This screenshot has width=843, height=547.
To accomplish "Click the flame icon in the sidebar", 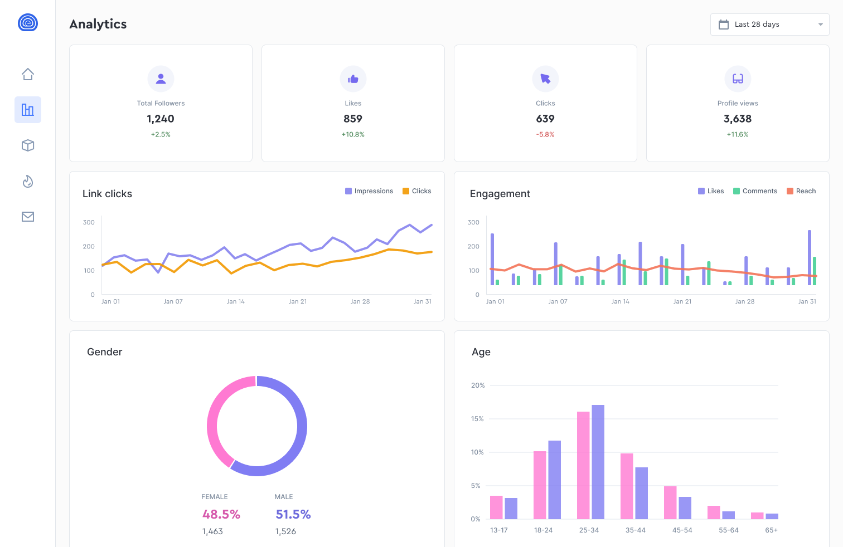I will point(27,181).
